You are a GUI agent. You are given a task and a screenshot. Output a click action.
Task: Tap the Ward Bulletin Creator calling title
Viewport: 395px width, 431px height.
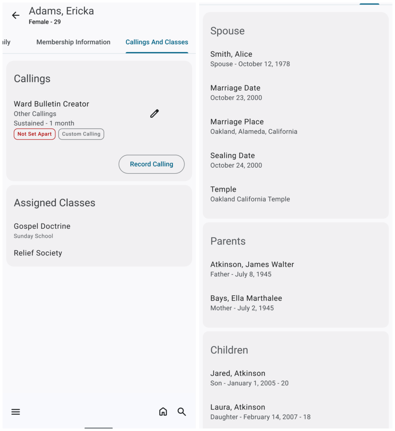[x=51, y=104]
